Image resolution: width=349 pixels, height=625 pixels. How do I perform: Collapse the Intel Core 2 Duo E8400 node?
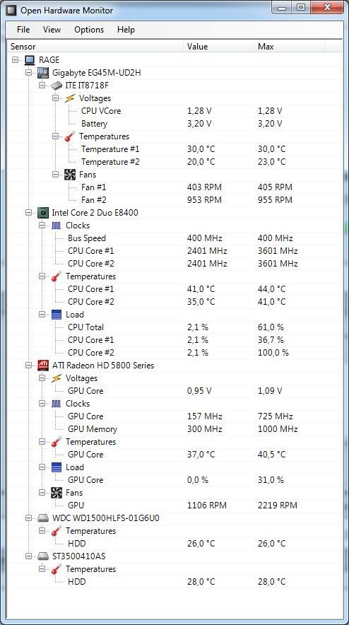point(28,213)
